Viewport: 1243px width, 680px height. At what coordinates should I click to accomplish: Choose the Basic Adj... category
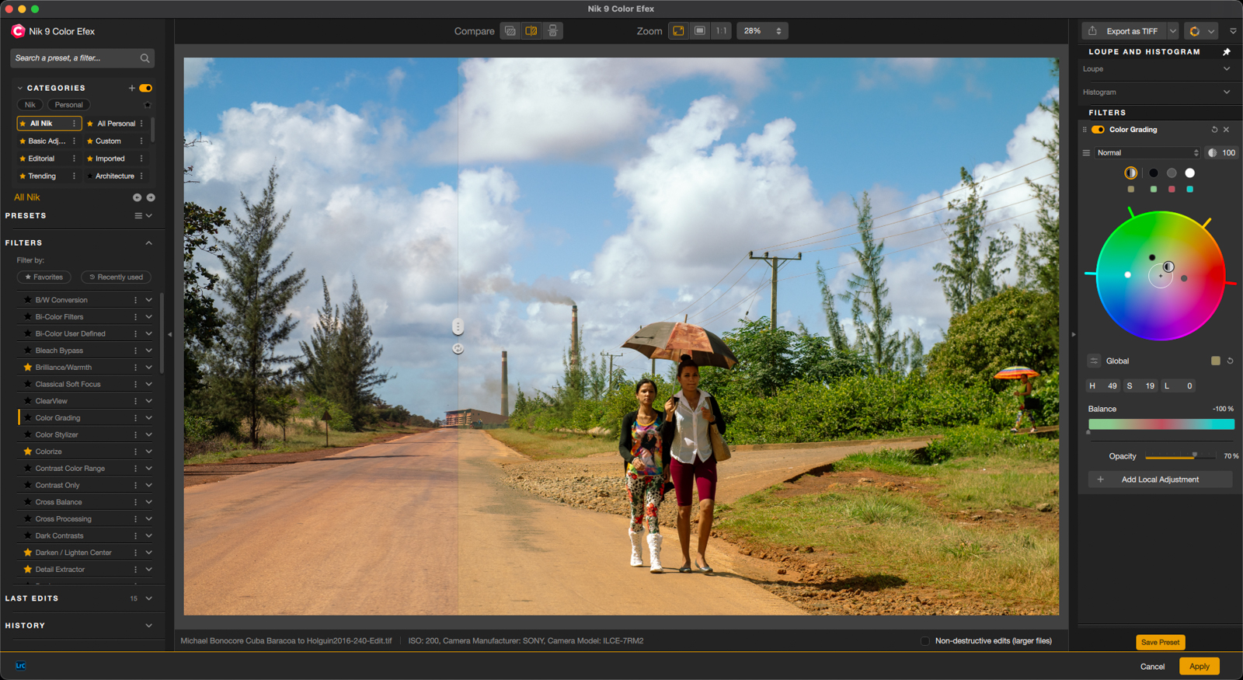tap(47, 141)
